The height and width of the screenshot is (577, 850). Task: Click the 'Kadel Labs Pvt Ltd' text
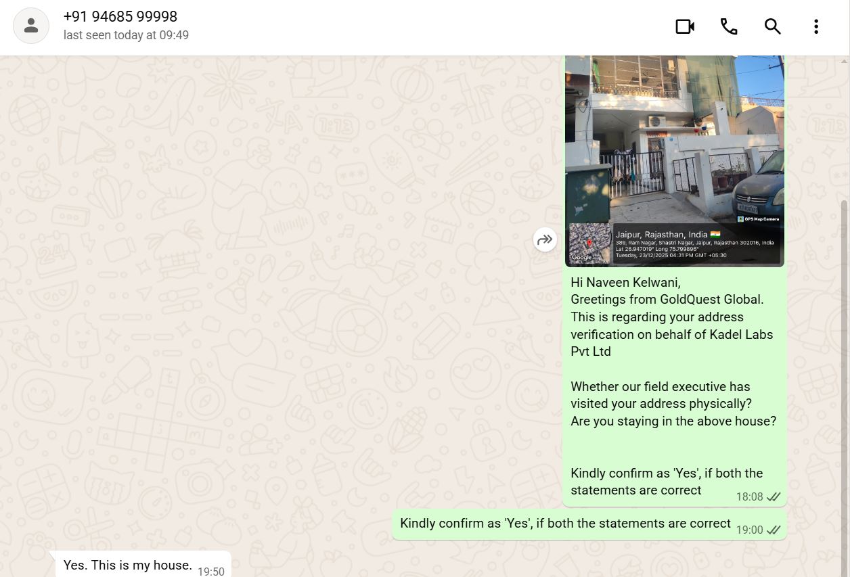click(672, 343)
